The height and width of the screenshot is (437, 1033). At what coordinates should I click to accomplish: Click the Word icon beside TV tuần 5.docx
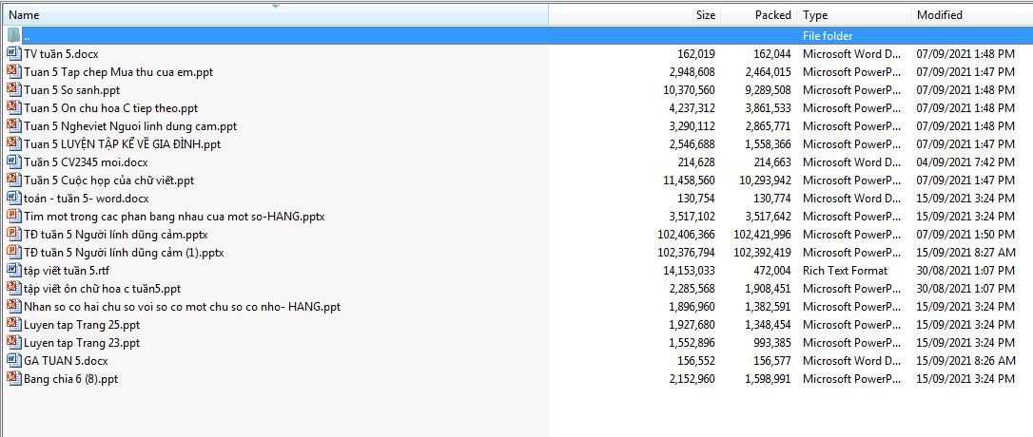[13, 54]
